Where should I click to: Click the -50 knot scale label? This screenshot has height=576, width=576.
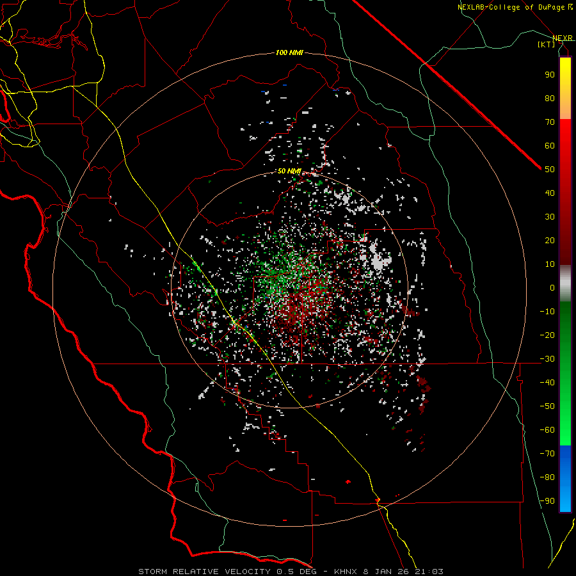pos(547,406)
